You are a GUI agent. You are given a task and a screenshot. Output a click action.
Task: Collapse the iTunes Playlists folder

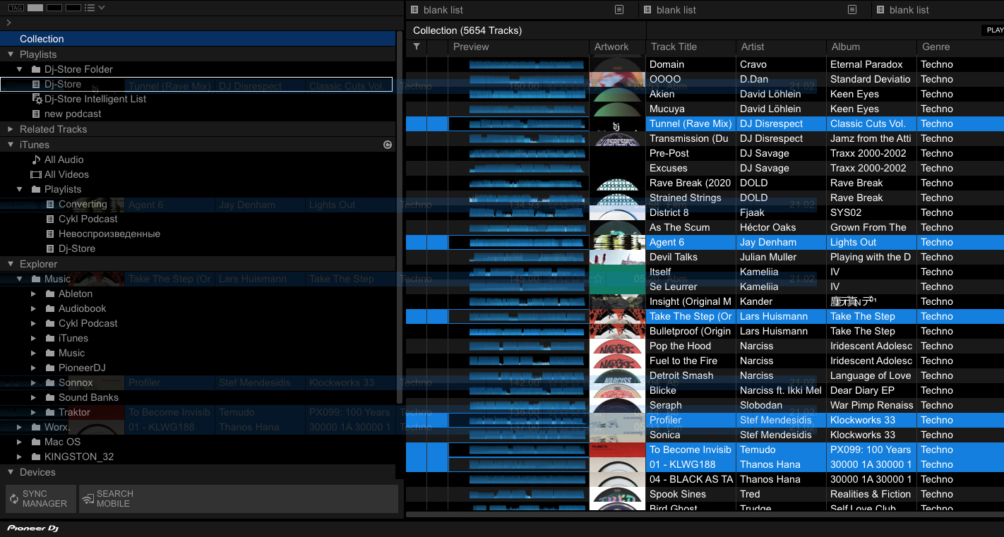(20, 189)
